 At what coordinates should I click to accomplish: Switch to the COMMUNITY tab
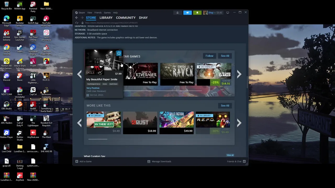click(126, 18)
